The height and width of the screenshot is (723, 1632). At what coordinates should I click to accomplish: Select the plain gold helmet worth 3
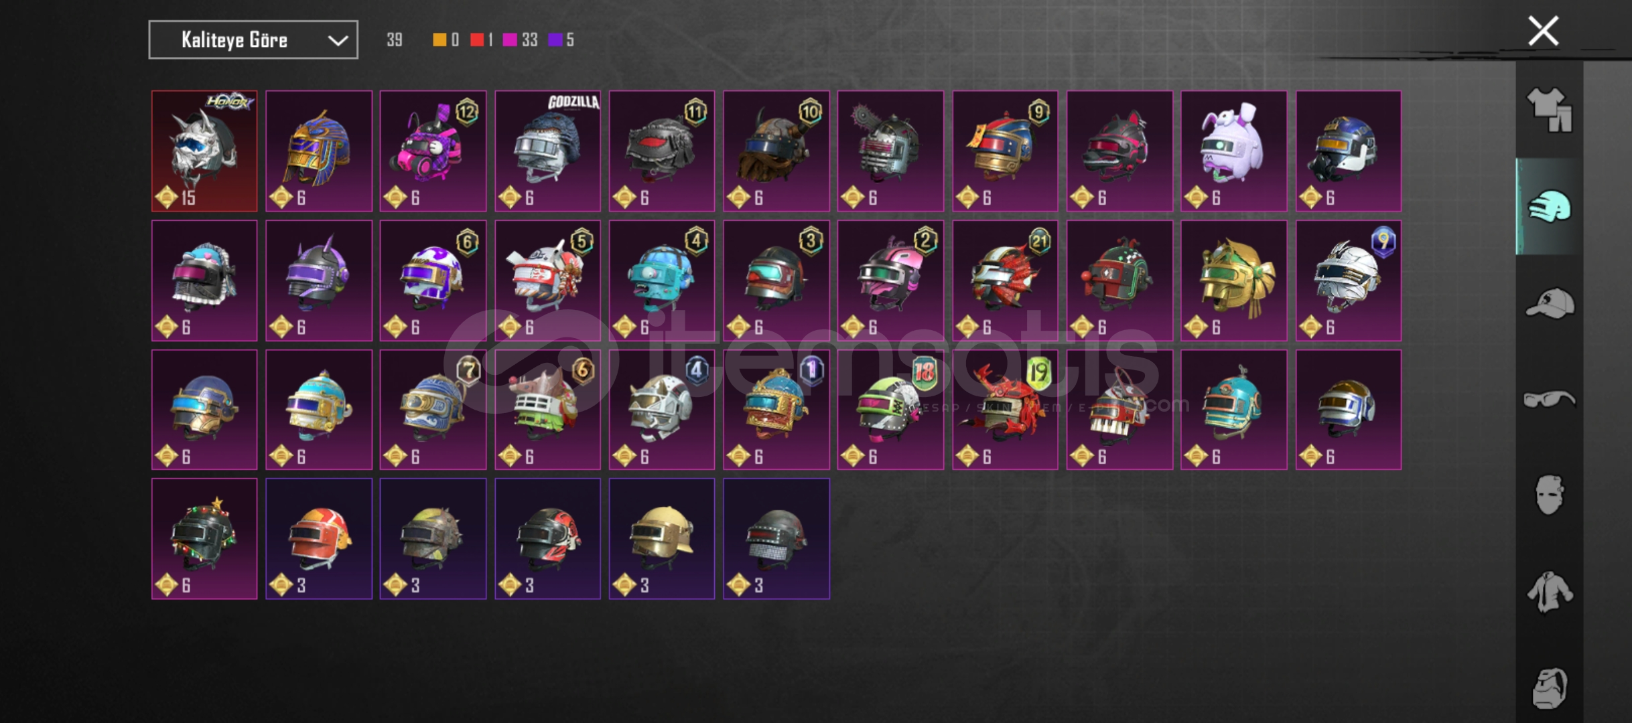(662, 539)
